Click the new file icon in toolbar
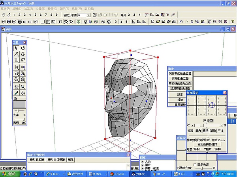Screen dimensions: 237x177 click(x=152, y=22)
